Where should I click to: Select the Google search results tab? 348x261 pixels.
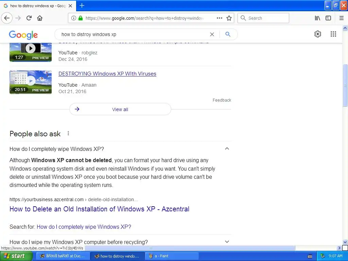(38, 6)
